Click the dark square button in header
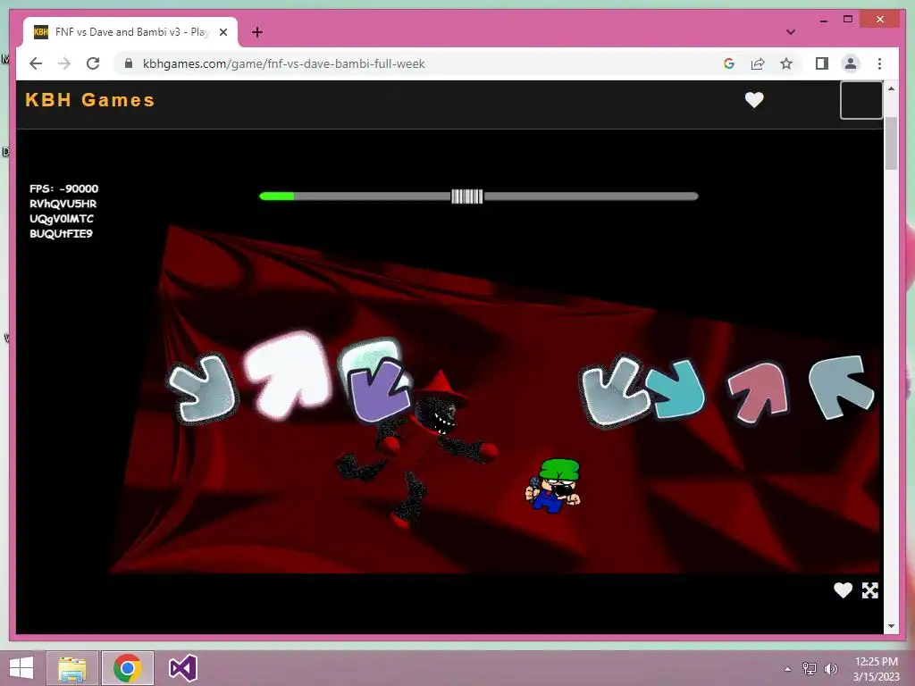 pyautogui.click(x=861, y=100)
